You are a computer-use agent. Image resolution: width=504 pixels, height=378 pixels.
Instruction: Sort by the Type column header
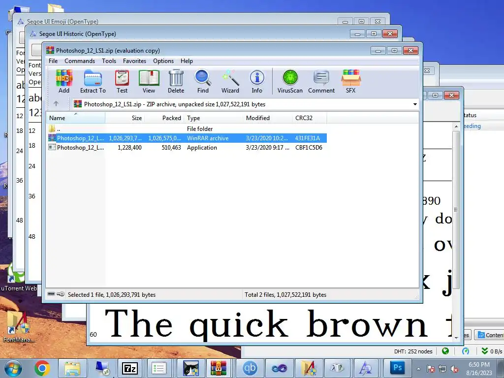pos(214,118)
